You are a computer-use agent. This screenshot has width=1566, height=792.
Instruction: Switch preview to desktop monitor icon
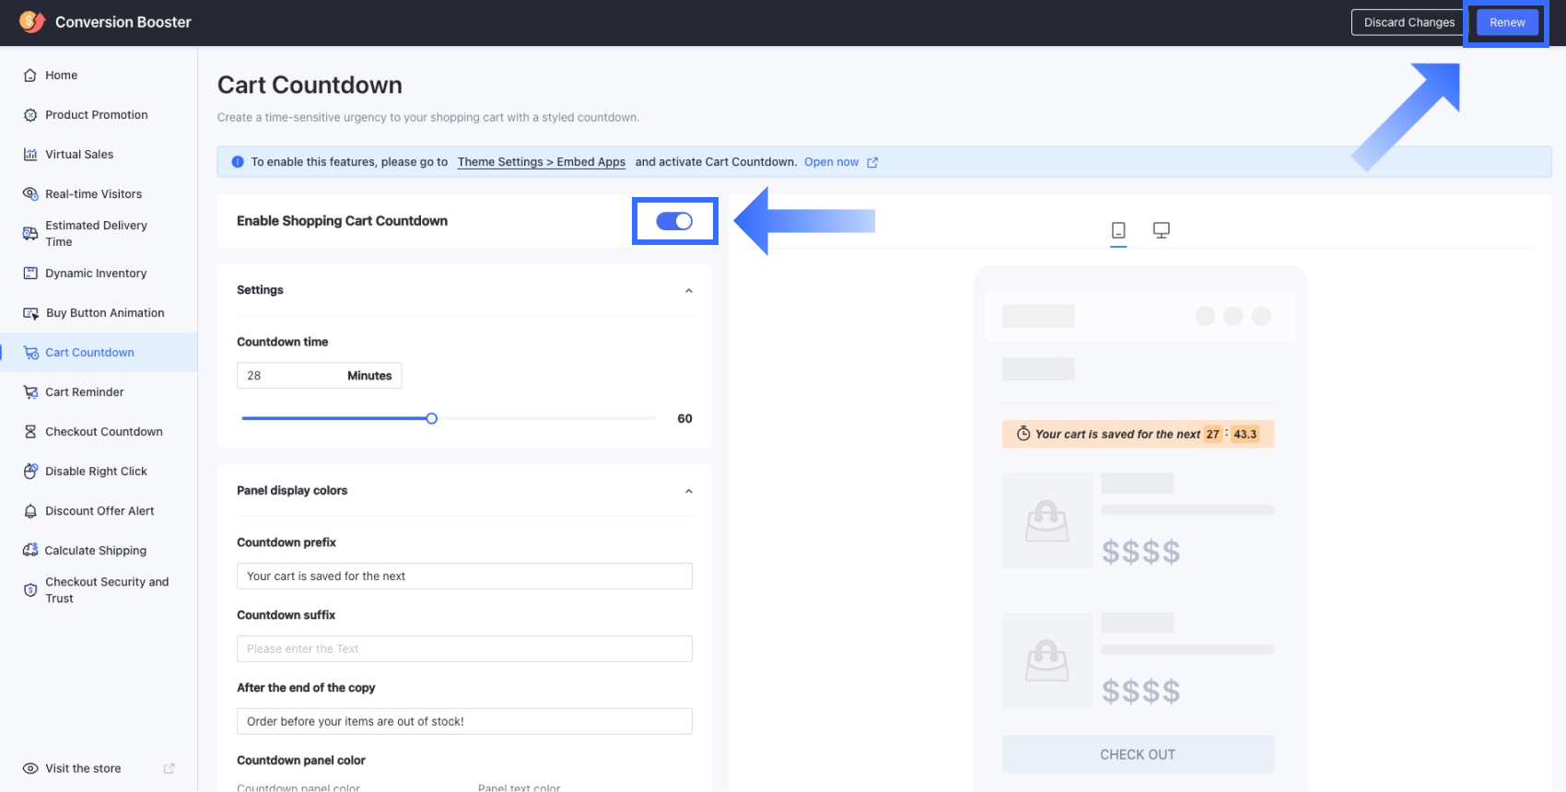tap(1161, 230)
